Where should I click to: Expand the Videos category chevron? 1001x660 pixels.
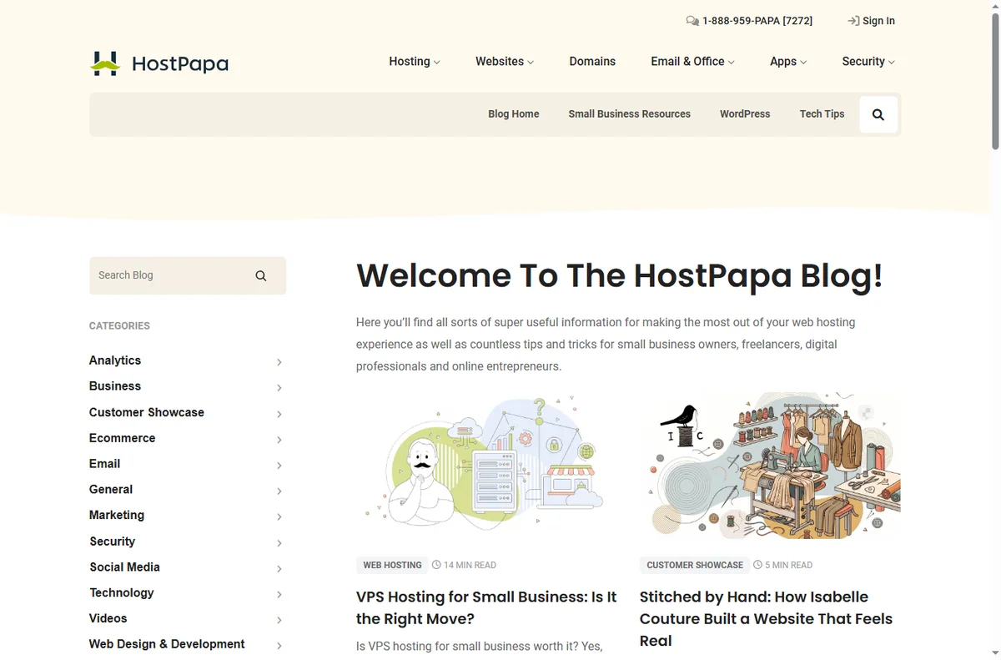[279, 621]
